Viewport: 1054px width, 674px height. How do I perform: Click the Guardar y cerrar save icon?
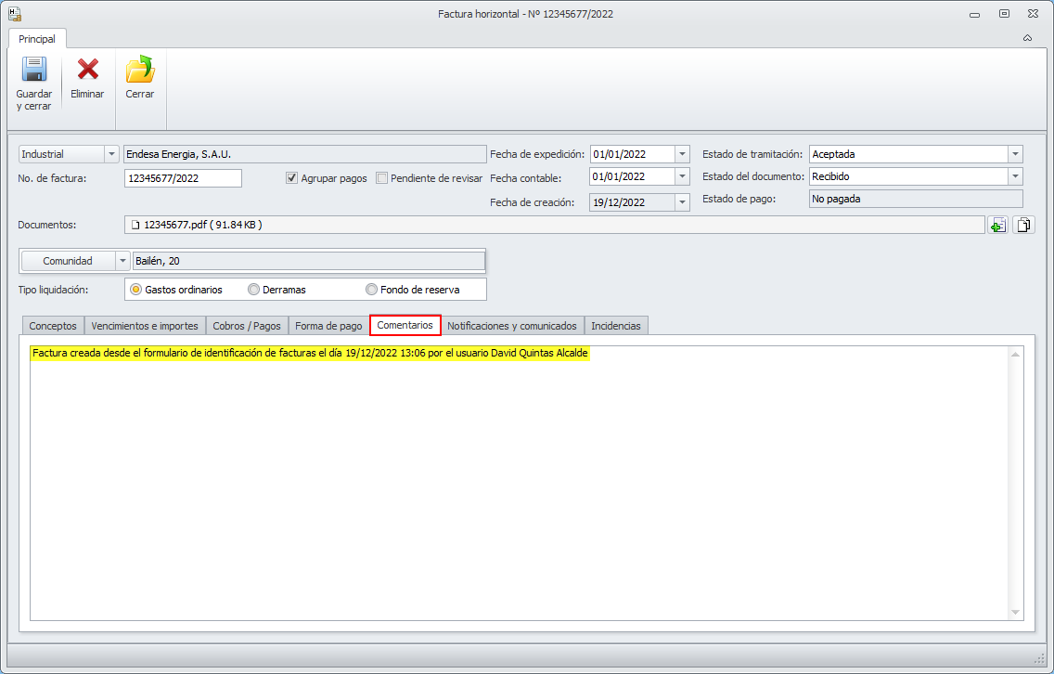(34, 70)
